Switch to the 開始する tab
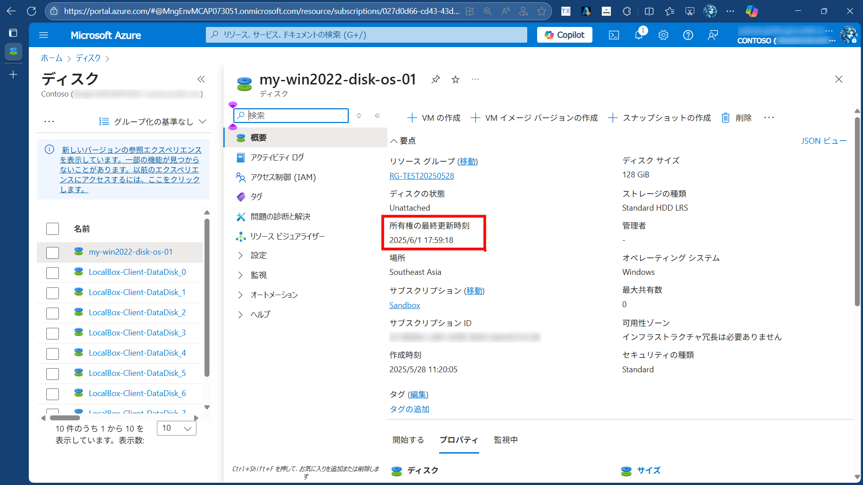 tap(408, 440)
